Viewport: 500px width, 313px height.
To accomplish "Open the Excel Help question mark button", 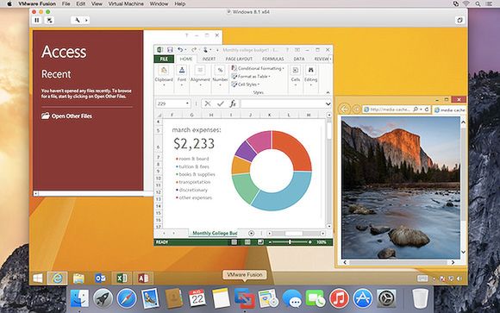I will click(x=287, y=50).
